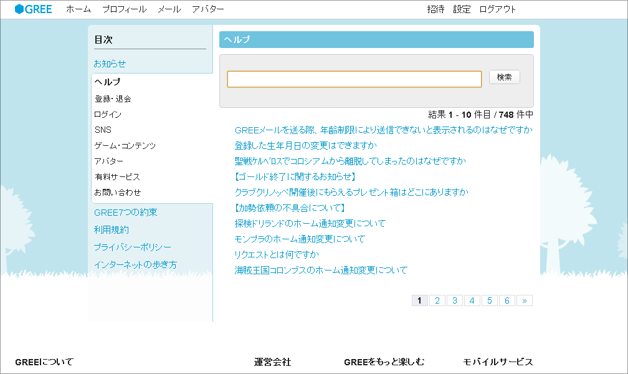
Task: Open the プロフィール menu item
Action: click(124, 9)
